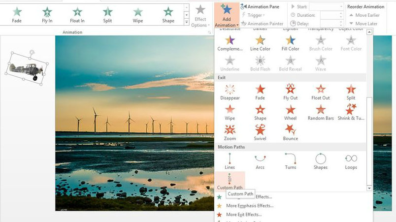Expand the animation gallery with More arrow
The width and height of the screenshot is (396, 222).
[x=187, y=22]
